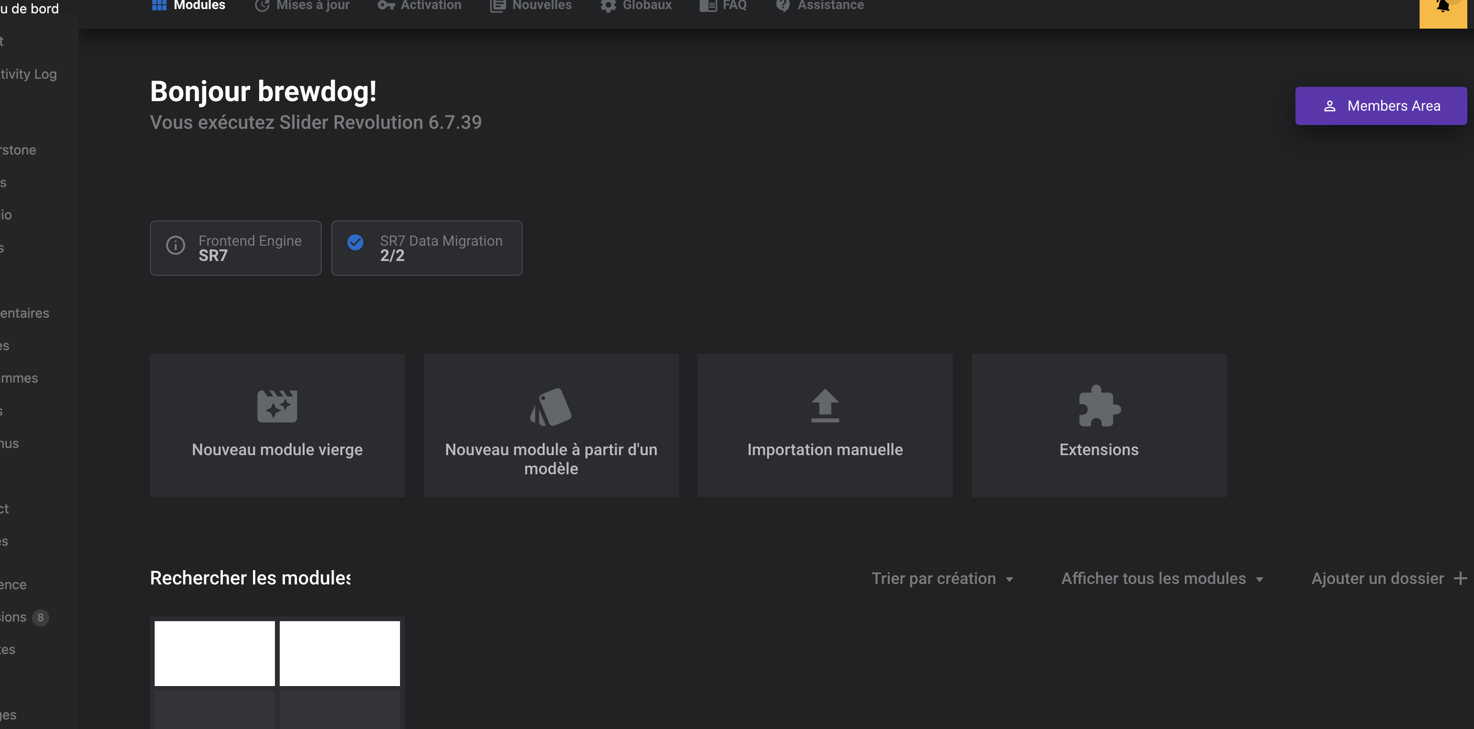Click the Extensions puzzle piece icon
This screenshot has width=1474, height=729.
pyautogui.click(x=1099, y=406)
